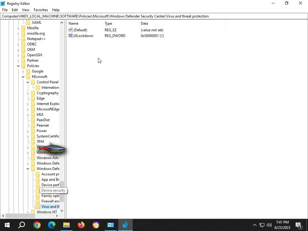The image size is (308, 231).
Task: Launch Microsoft Edge from taskbar
Action: click(52, 225)
